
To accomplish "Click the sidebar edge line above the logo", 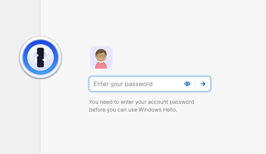I will (x=40, y=18).
